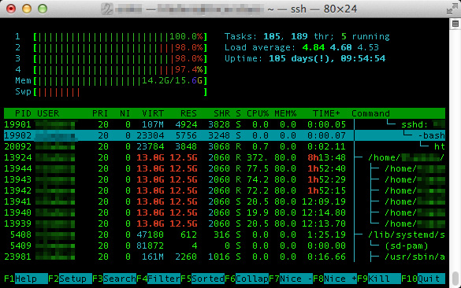Click CPU 2 usage bar at 98.0%
This screenshot has width=461, height=288.
pyautogui.click(x=121, y=47)
